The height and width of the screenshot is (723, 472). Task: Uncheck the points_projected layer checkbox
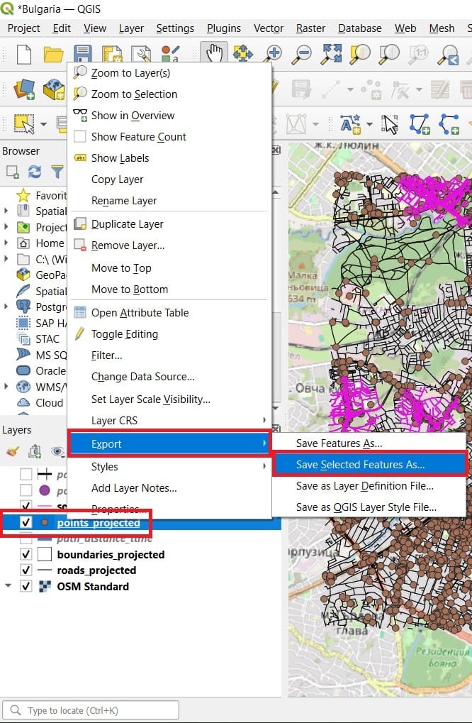26,522
